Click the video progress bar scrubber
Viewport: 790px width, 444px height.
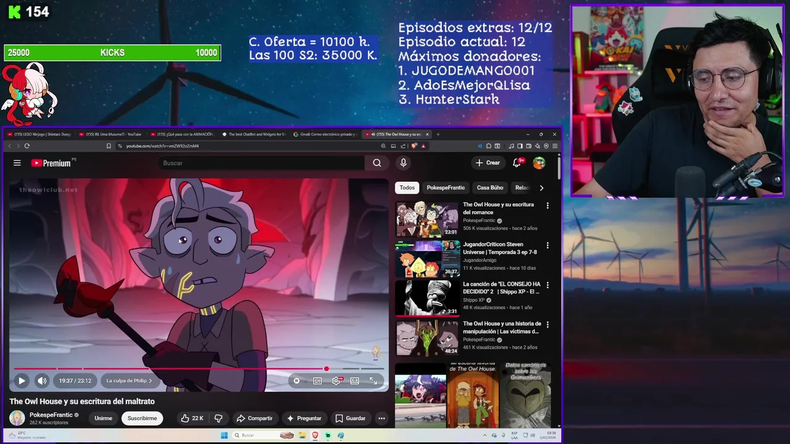point(326,369)
